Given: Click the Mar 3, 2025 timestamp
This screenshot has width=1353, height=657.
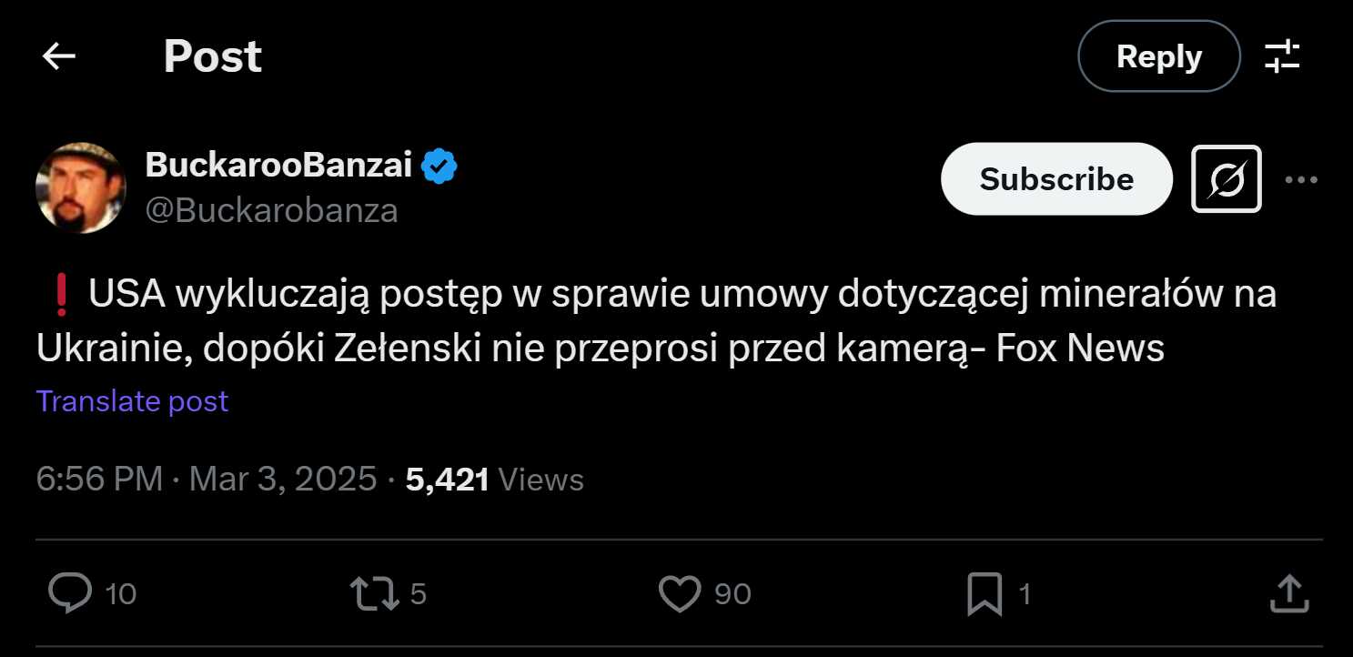Looking at the screenshot, I should (283, 479).
